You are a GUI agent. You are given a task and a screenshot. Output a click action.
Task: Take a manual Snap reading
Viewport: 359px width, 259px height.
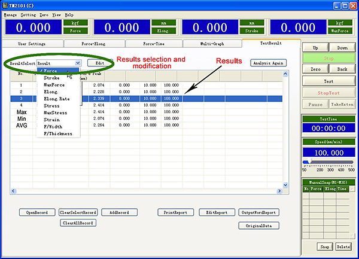pos(324,246)
